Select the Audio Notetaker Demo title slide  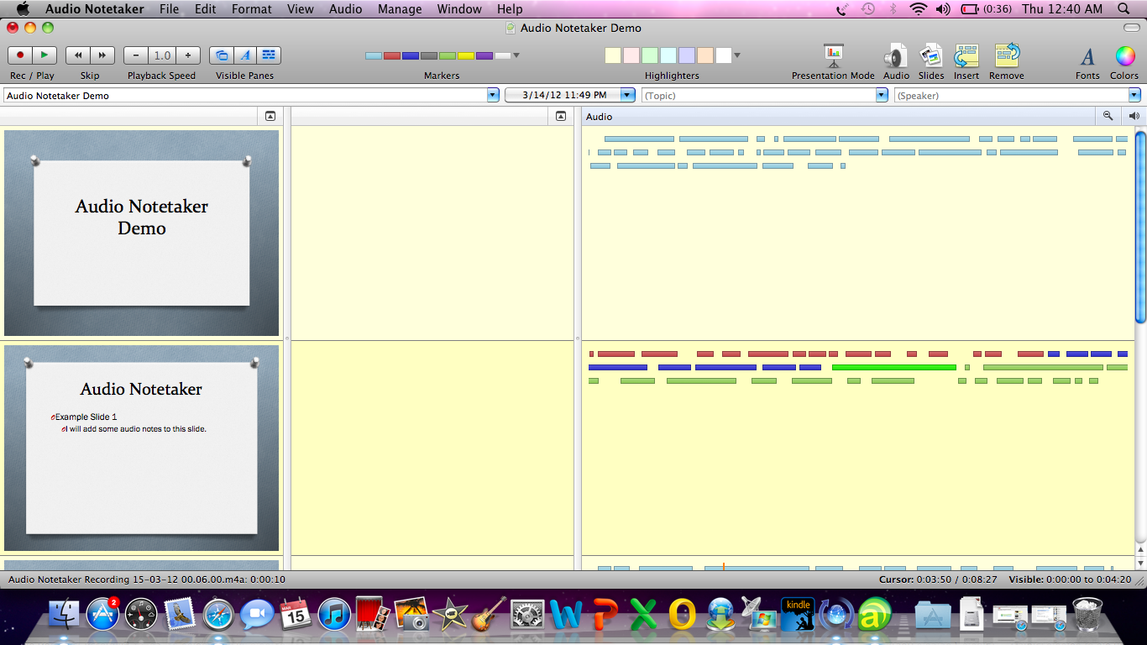tap(141, 233)
